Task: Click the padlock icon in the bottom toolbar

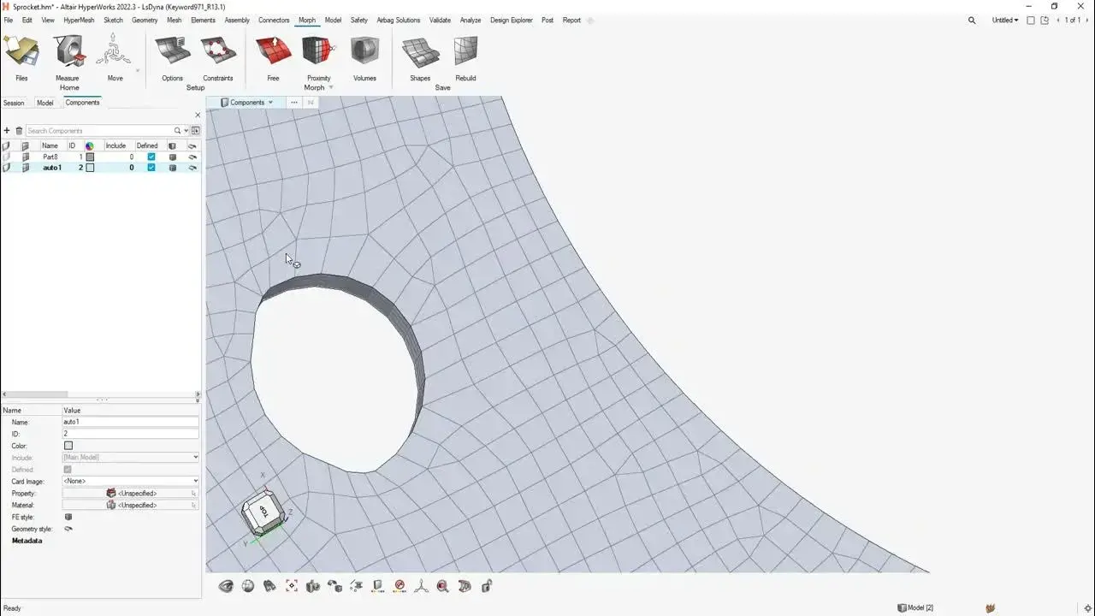Action: pyautogui.click(x=487, y=586)
